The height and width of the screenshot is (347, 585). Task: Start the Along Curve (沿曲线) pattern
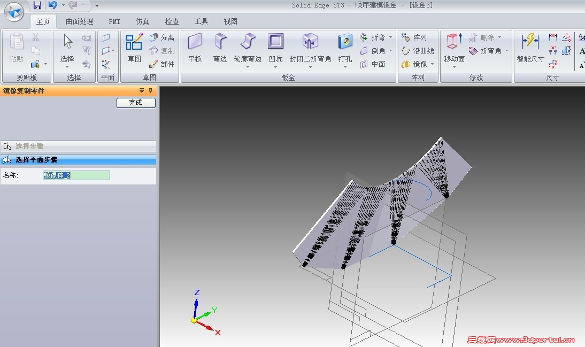pyautogui.click(x=418, y=51)
